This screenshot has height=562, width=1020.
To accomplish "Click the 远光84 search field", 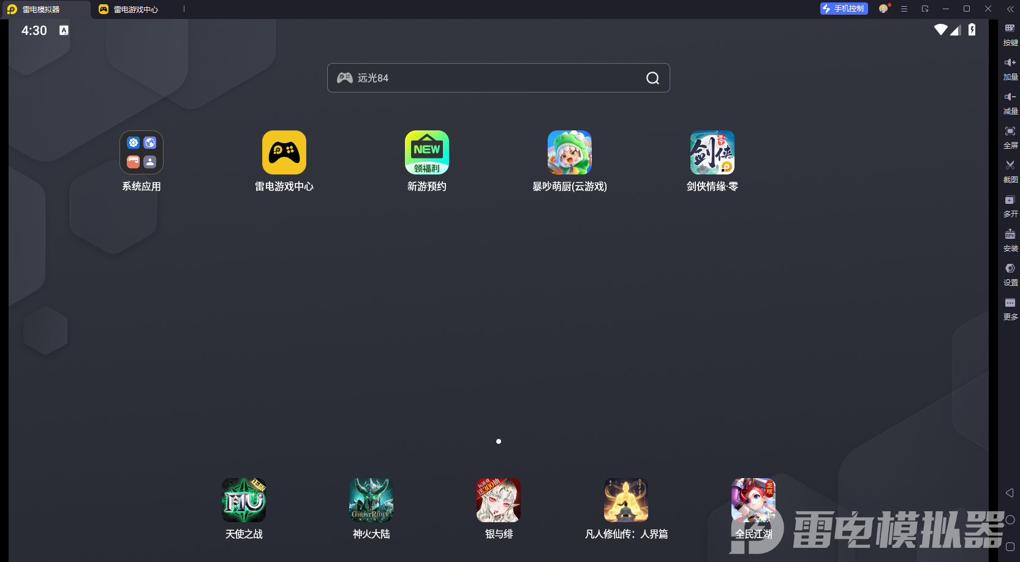I will [499, 78].
